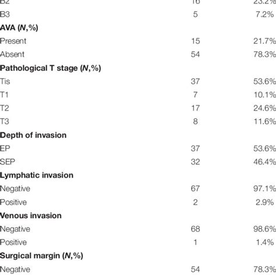
Task: Click the Pathological T stage heading
Action: [x=50, y=68]
